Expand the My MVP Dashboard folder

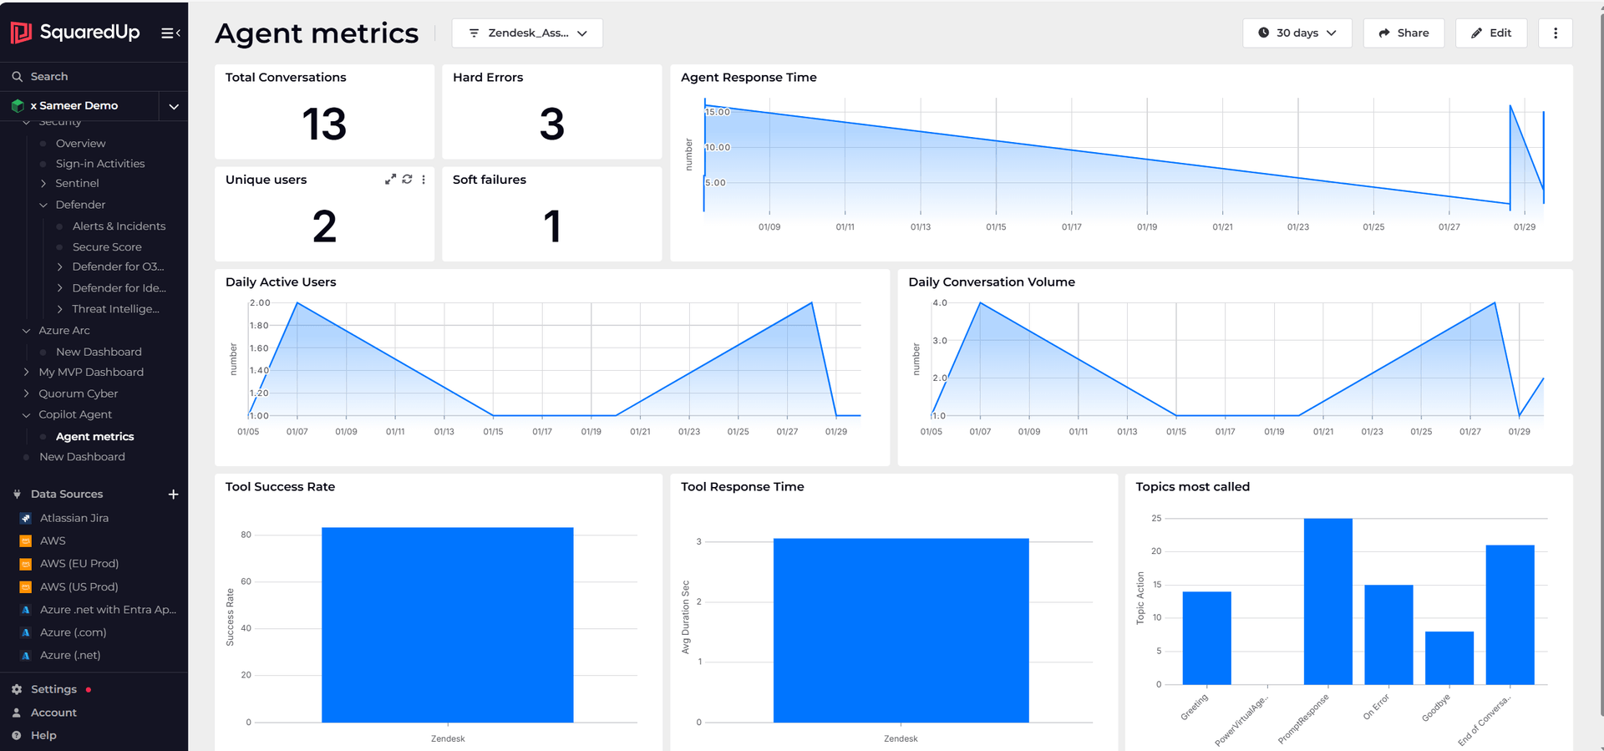click(x=27, y=373)
